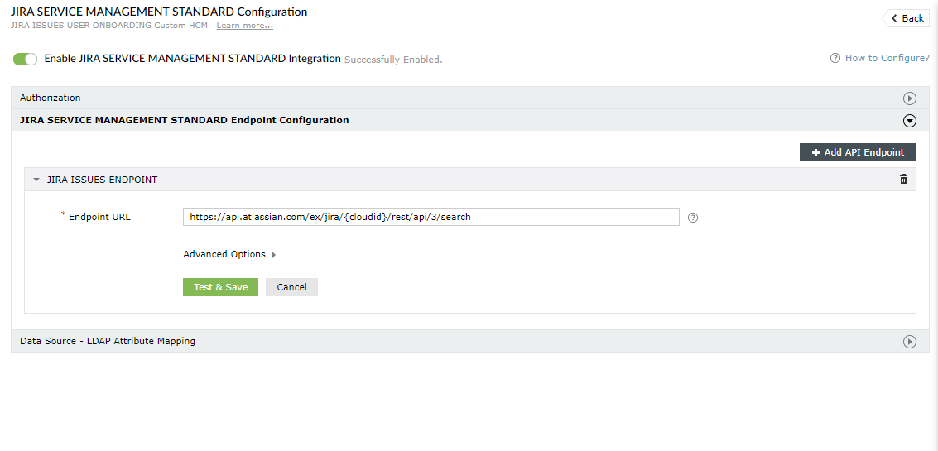This screenshot has height=451, width=938.
Task: Click the Data Source - LDAP Attribute Mapping header
Action: click(x=470, y=341)
